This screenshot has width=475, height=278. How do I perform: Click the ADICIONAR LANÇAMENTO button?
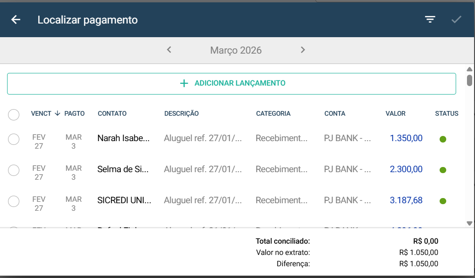[232, 84]
